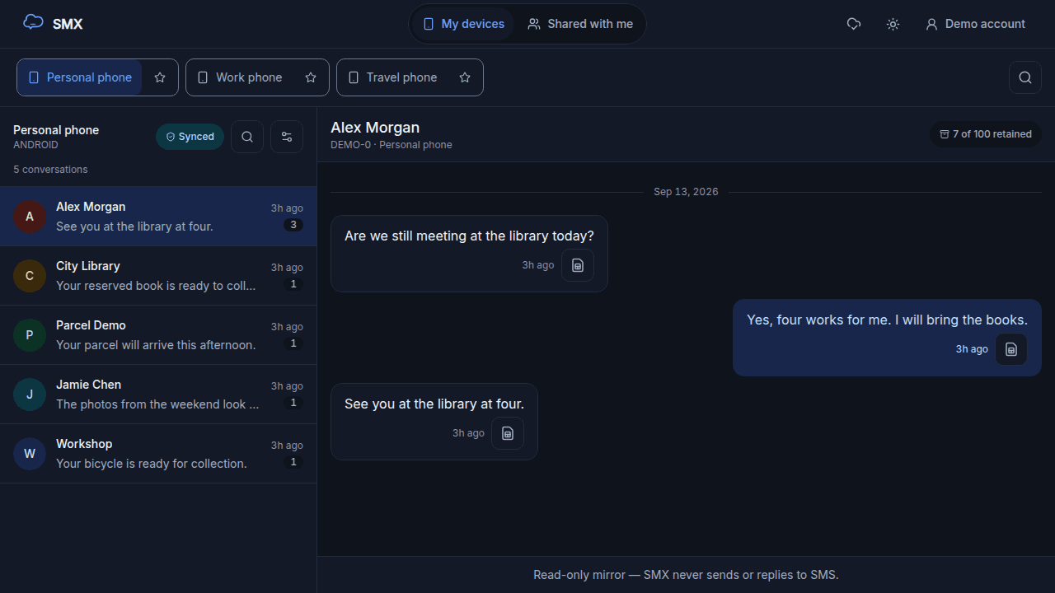This screenshot has height=593, width=1055.
Task: Select the Work phone device tab
Action: (x=240, y=77)
